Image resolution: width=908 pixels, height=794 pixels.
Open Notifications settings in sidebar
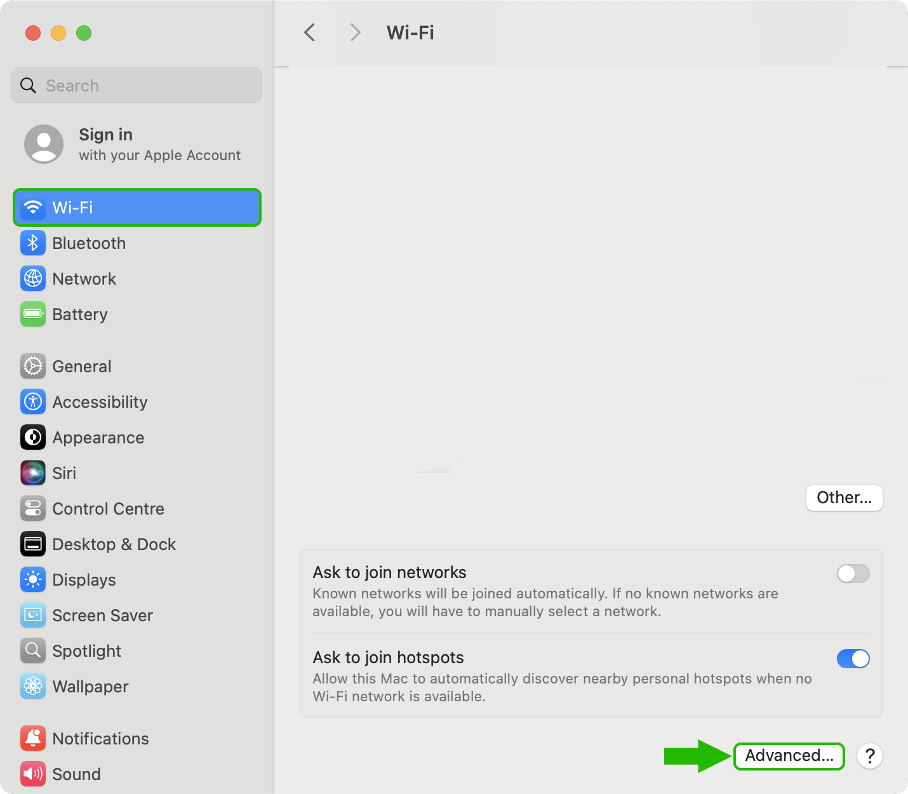(x=100, y=739)
